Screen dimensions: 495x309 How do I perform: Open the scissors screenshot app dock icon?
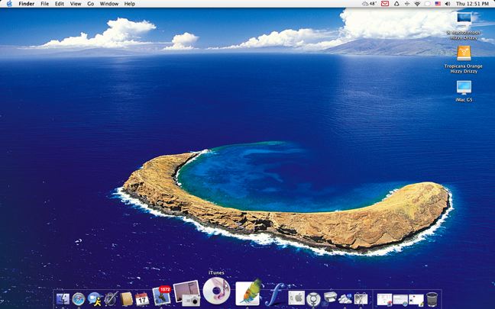[x=361, y=298]
